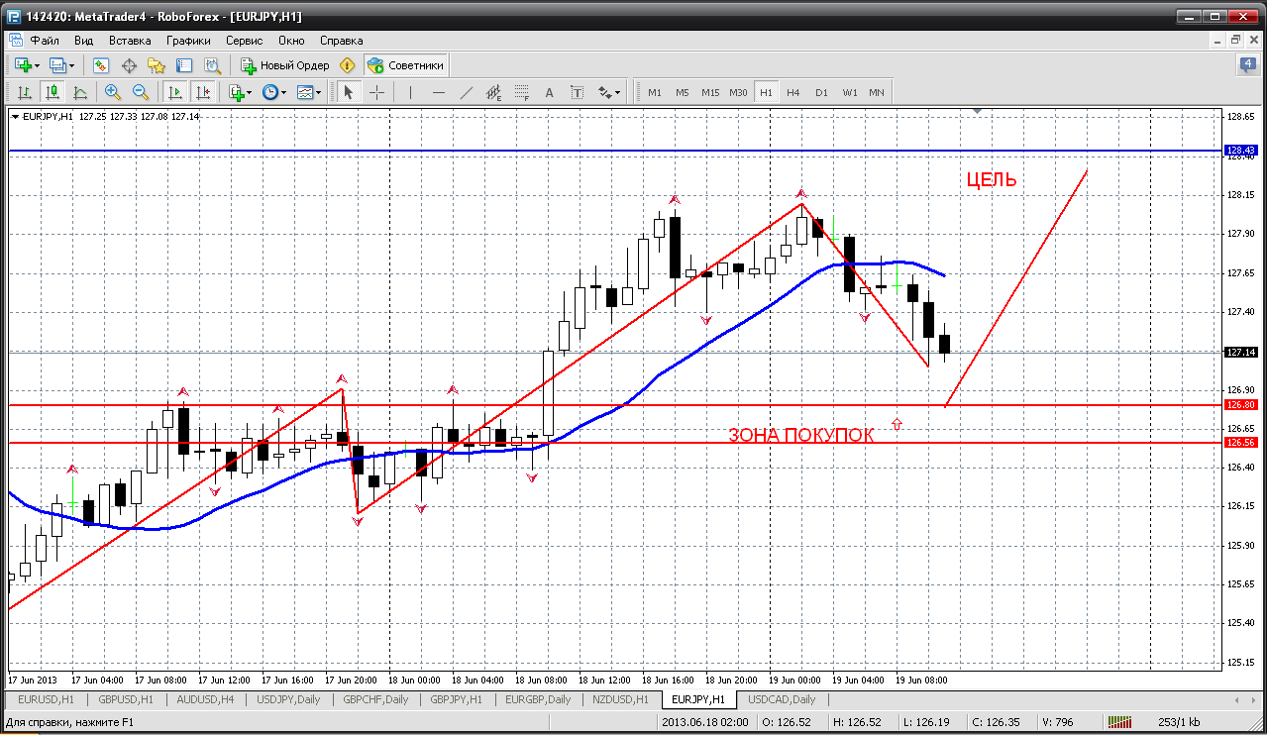Collapse the EURJPY,H1 chart info triangle

15,116
